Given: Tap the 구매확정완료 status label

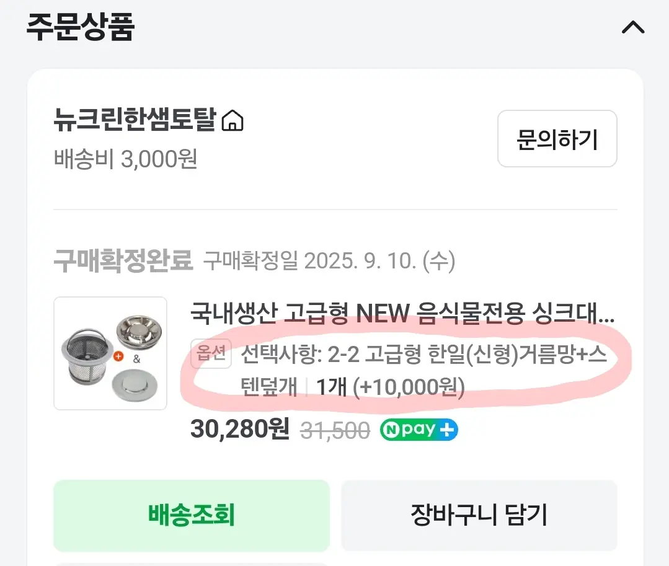Looking at the screenshot, I should (123, 262).
